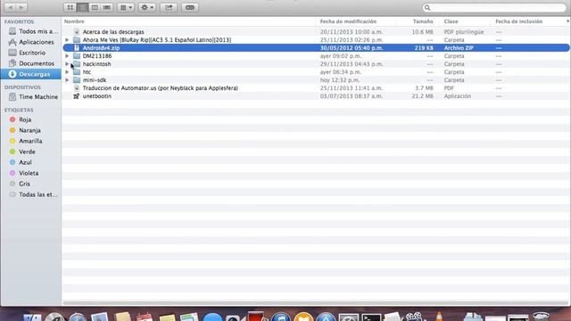
Task: Click the DM213186 folder icon
Action: tap(77, 55)
